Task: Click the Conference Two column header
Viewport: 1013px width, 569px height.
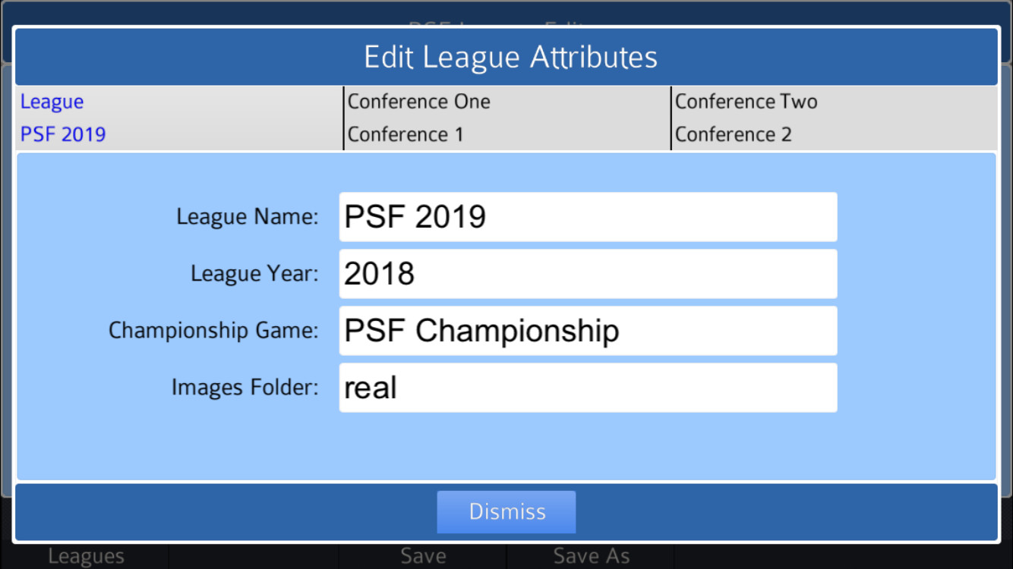Action: pyautogui.click(x=745, y=101)
